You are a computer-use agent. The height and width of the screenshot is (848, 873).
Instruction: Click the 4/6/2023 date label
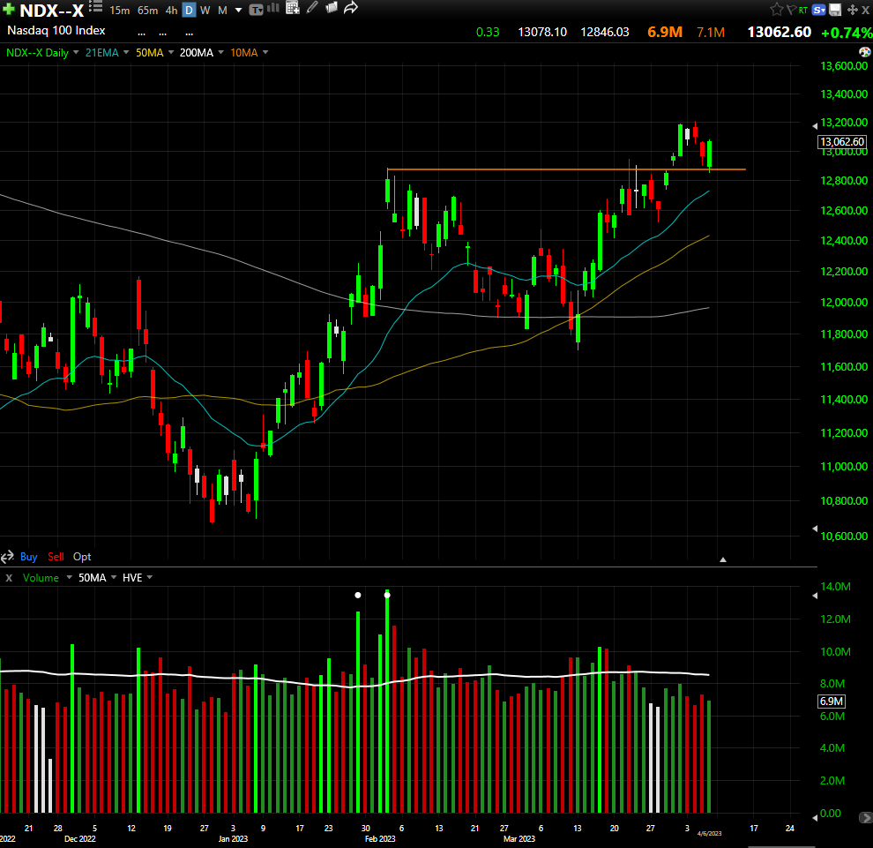pyautogui.click(x=709, y=834)
